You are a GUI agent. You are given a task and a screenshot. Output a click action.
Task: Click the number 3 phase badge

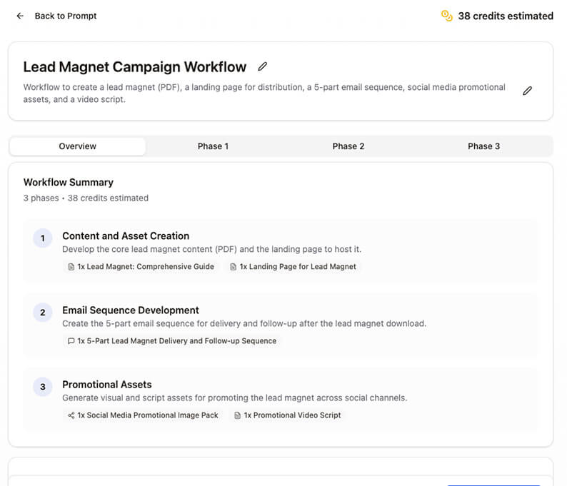43,387
